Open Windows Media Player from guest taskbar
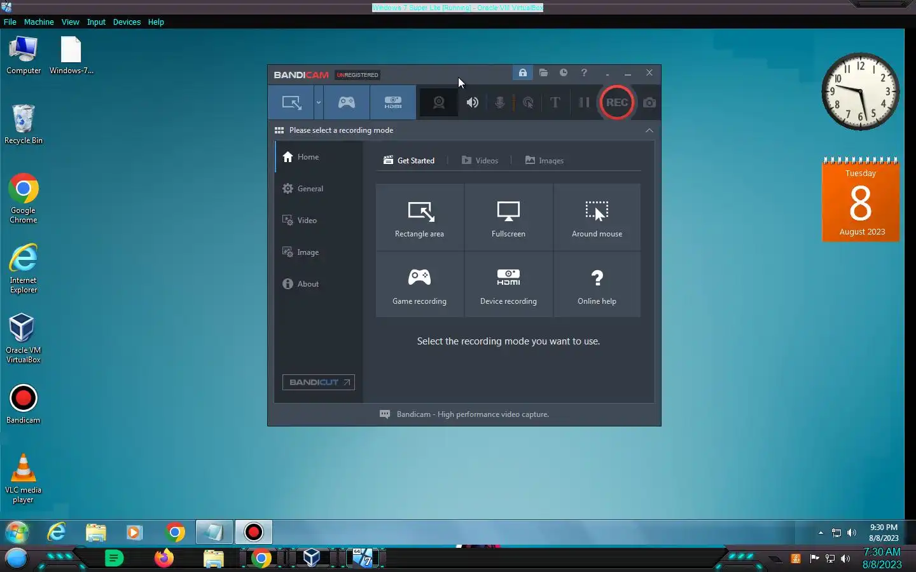 point(135,532)
